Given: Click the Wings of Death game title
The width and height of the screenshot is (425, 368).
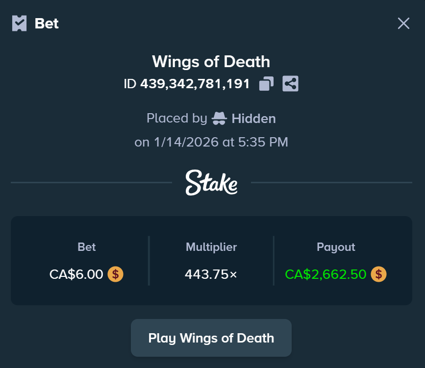Looking at the screenshot, I should (x=211, y=62).
